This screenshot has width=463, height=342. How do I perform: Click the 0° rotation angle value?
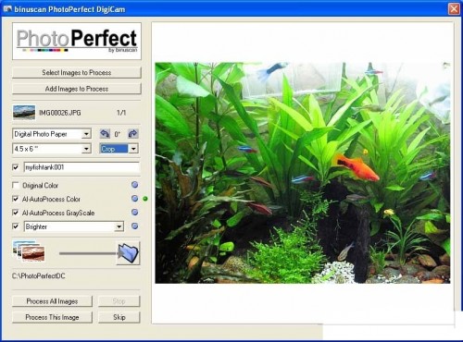point(118,134)
